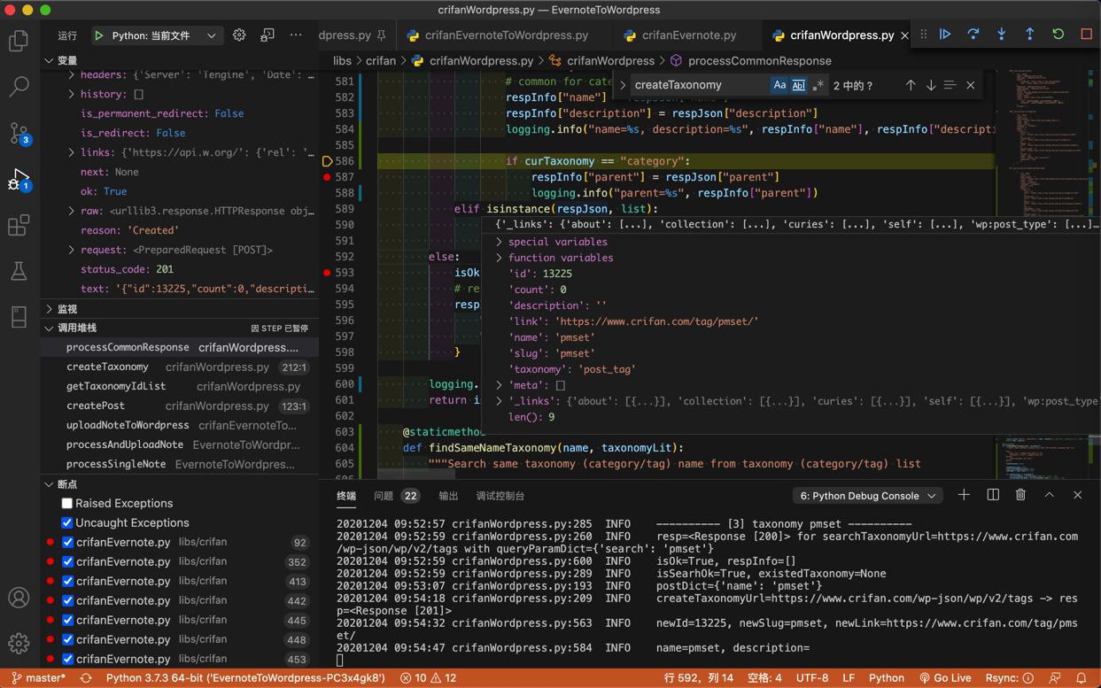Delete the terminal with trash icon

coord(1020,495)
